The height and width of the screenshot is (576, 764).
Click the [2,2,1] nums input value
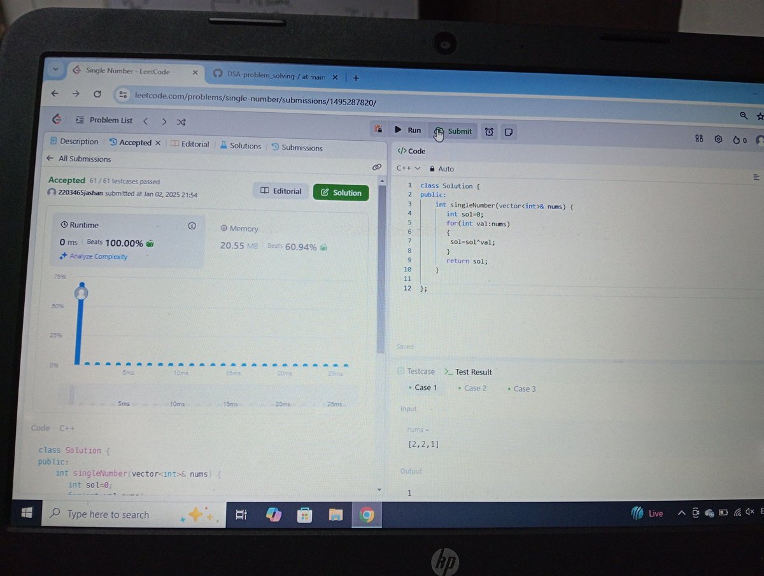click(x=423, y=444)
